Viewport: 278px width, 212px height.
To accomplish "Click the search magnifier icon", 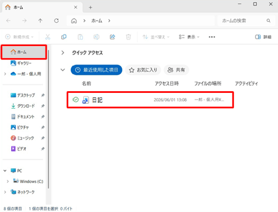I will pyautogui.click(x=269, y=21).
